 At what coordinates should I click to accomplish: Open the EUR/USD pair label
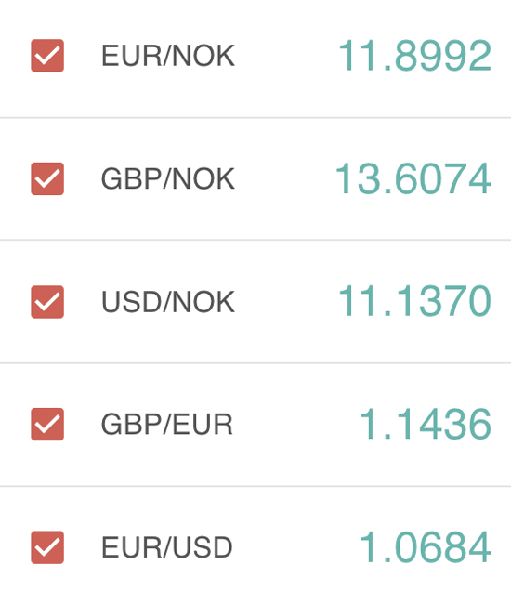[x=166, y=547]
